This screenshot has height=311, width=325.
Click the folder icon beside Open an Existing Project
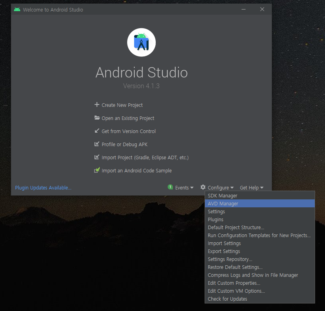click(x=97, y=118)
